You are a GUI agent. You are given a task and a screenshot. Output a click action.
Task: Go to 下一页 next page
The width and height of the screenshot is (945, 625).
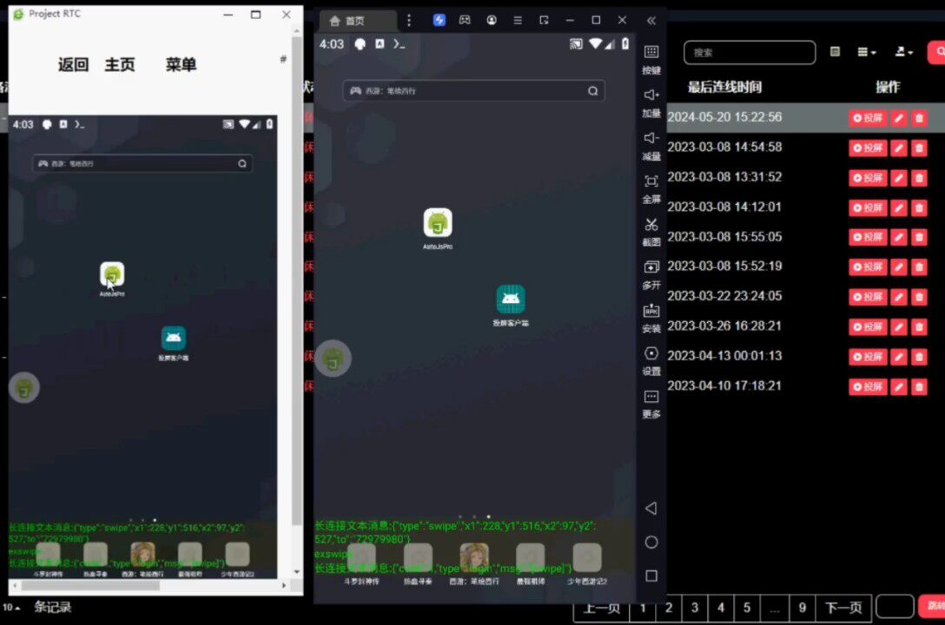coord(843,609)
